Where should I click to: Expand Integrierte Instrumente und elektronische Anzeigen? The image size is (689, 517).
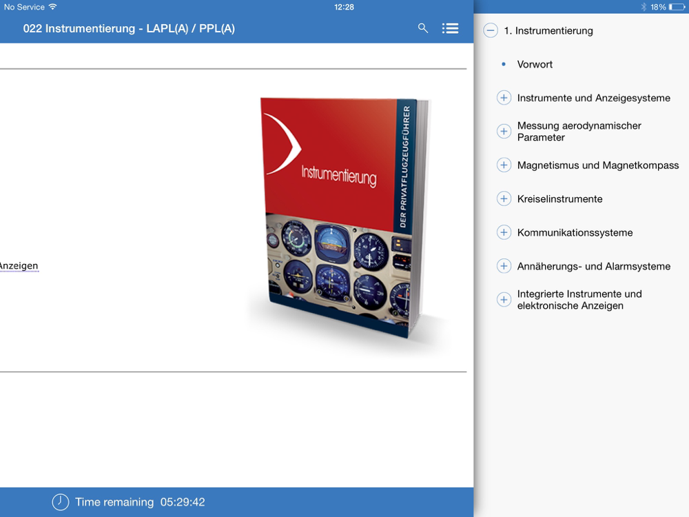coord(504,300)
